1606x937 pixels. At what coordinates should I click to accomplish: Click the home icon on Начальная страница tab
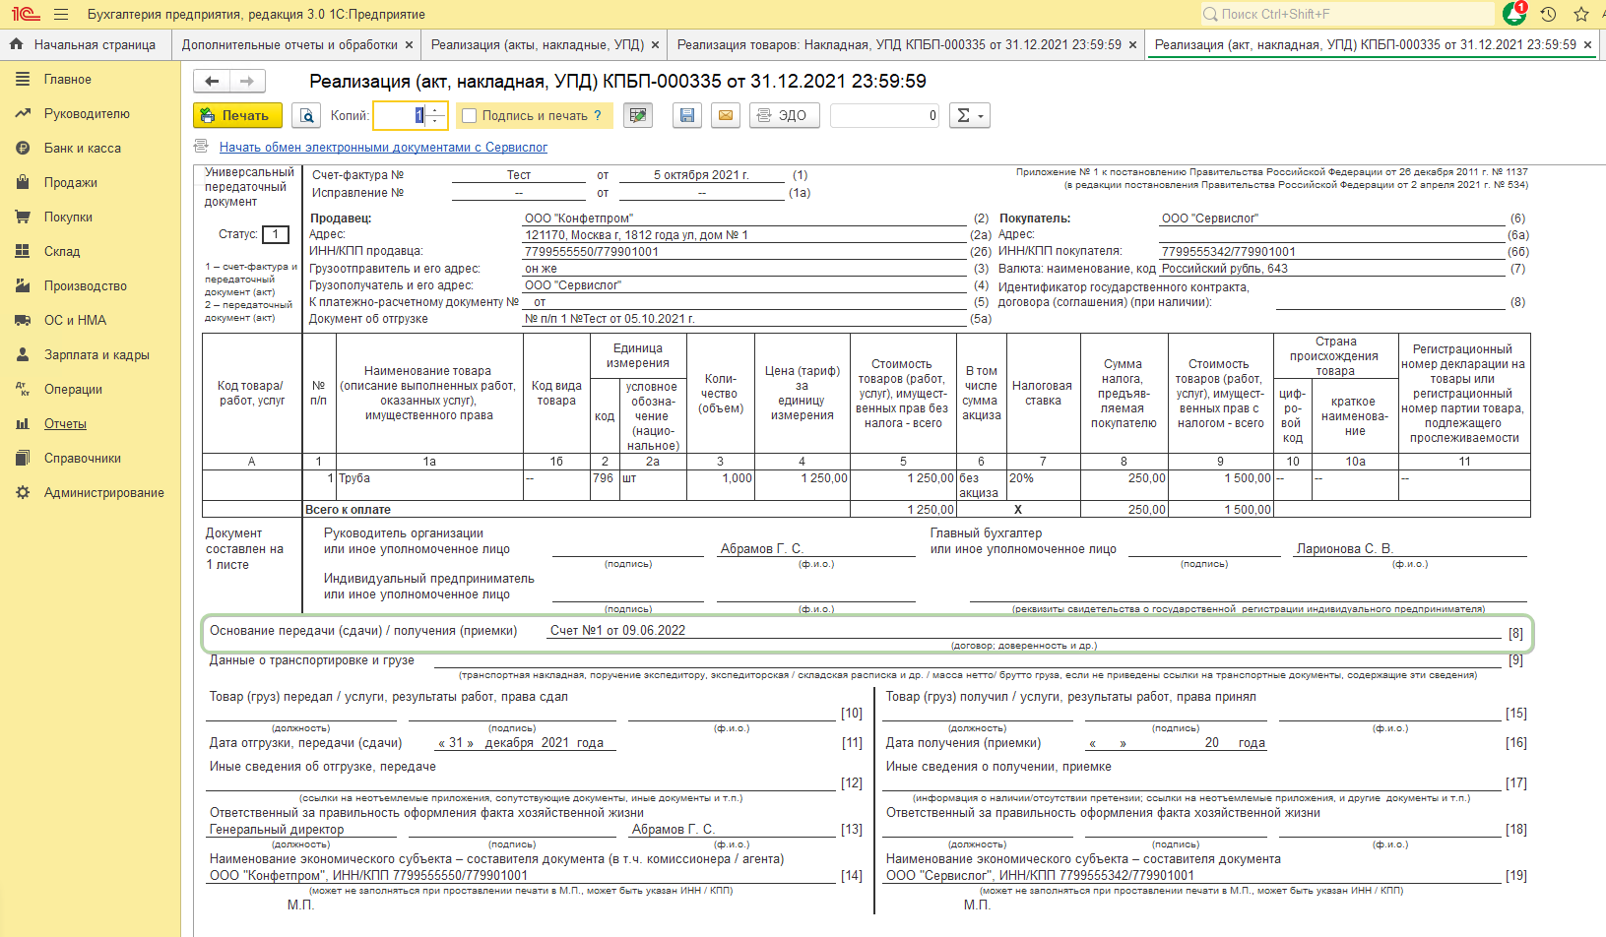click(17, 44)
